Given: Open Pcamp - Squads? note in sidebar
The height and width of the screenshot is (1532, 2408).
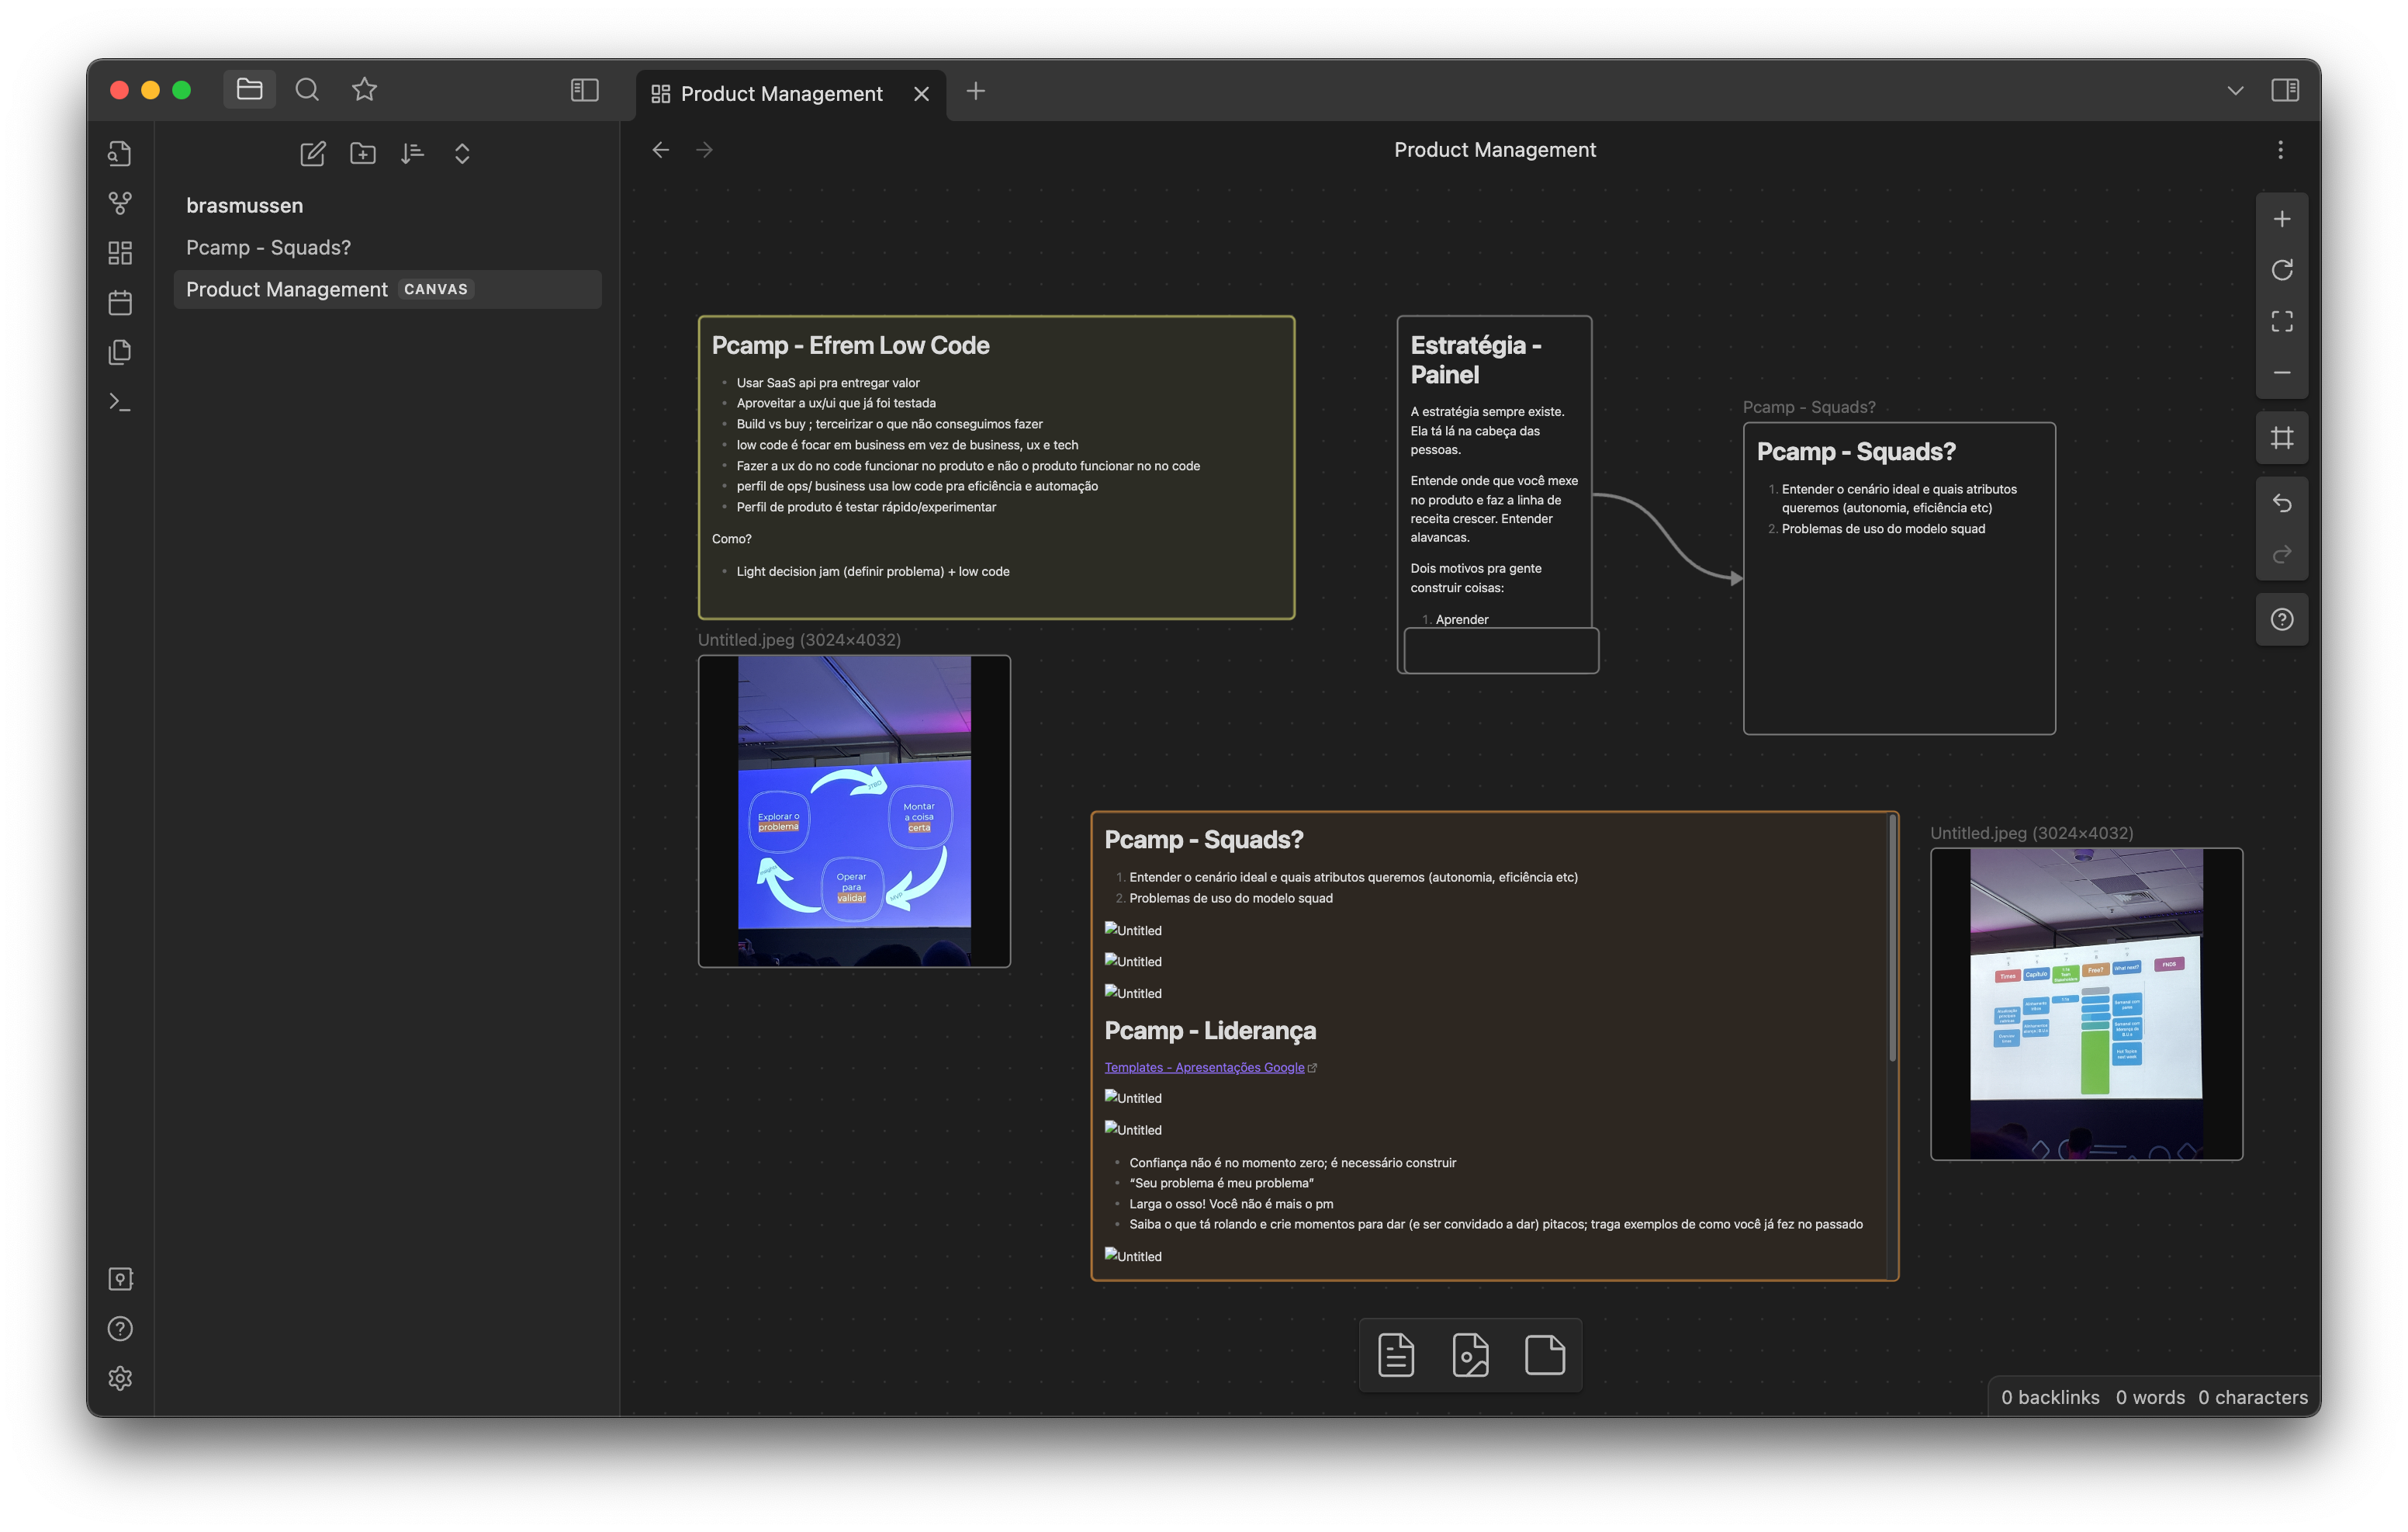Looking at the screenshot, I should pyautogui.click(x=268, y=247).
